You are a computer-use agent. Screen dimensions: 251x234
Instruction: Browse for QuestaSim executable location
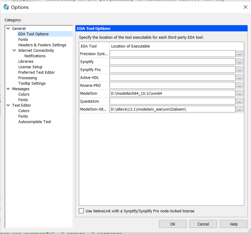click(x=239, y=101)
